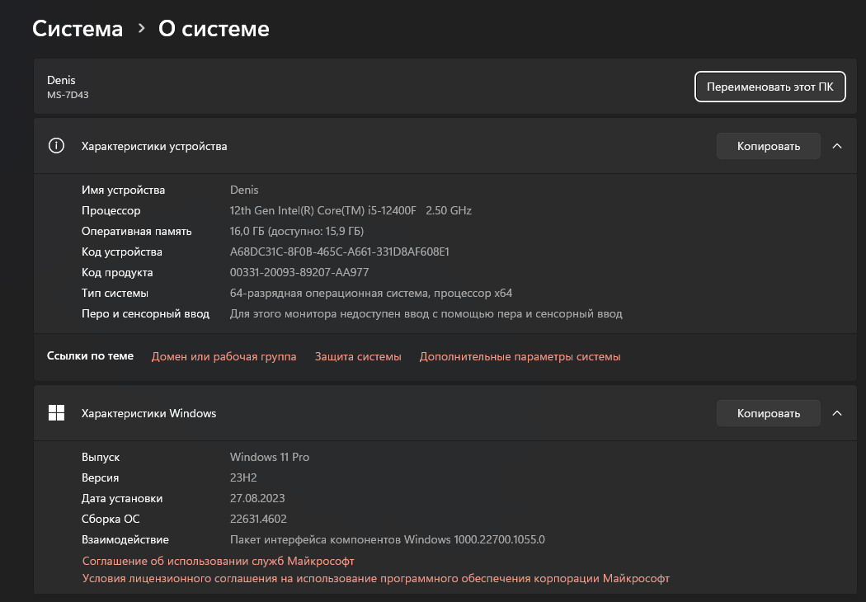Select the RAM value 16,0 ГБ
This screenshot has height=602, width=866.
click(x=297, y=232)
